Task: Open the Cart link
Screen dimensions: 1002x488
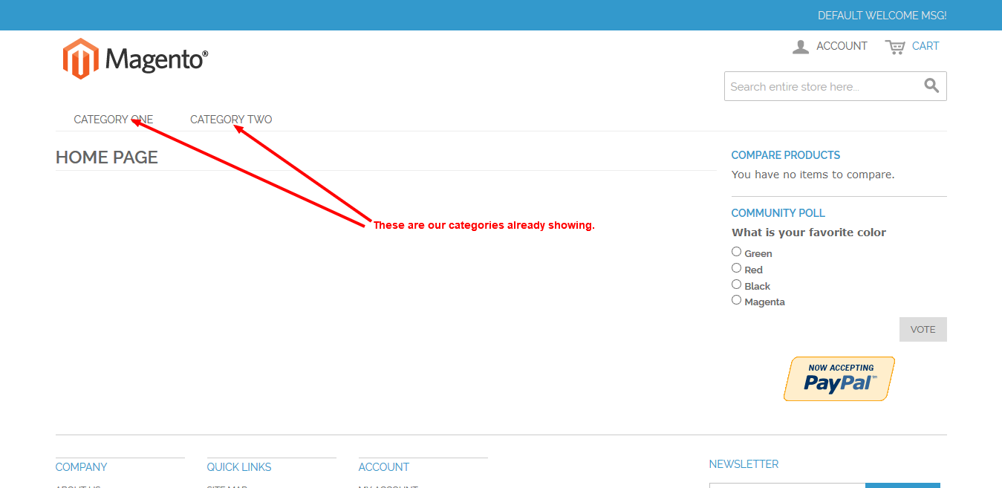Action: [x=925, y=46]
